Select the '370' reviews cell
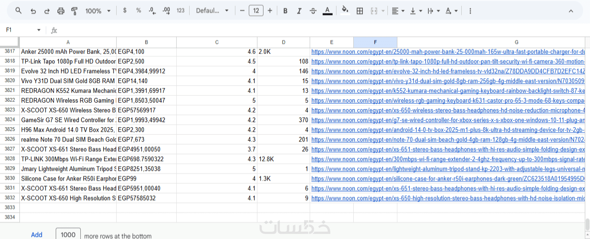The height and width of the screenshot is (239, 590). (283, 120)
